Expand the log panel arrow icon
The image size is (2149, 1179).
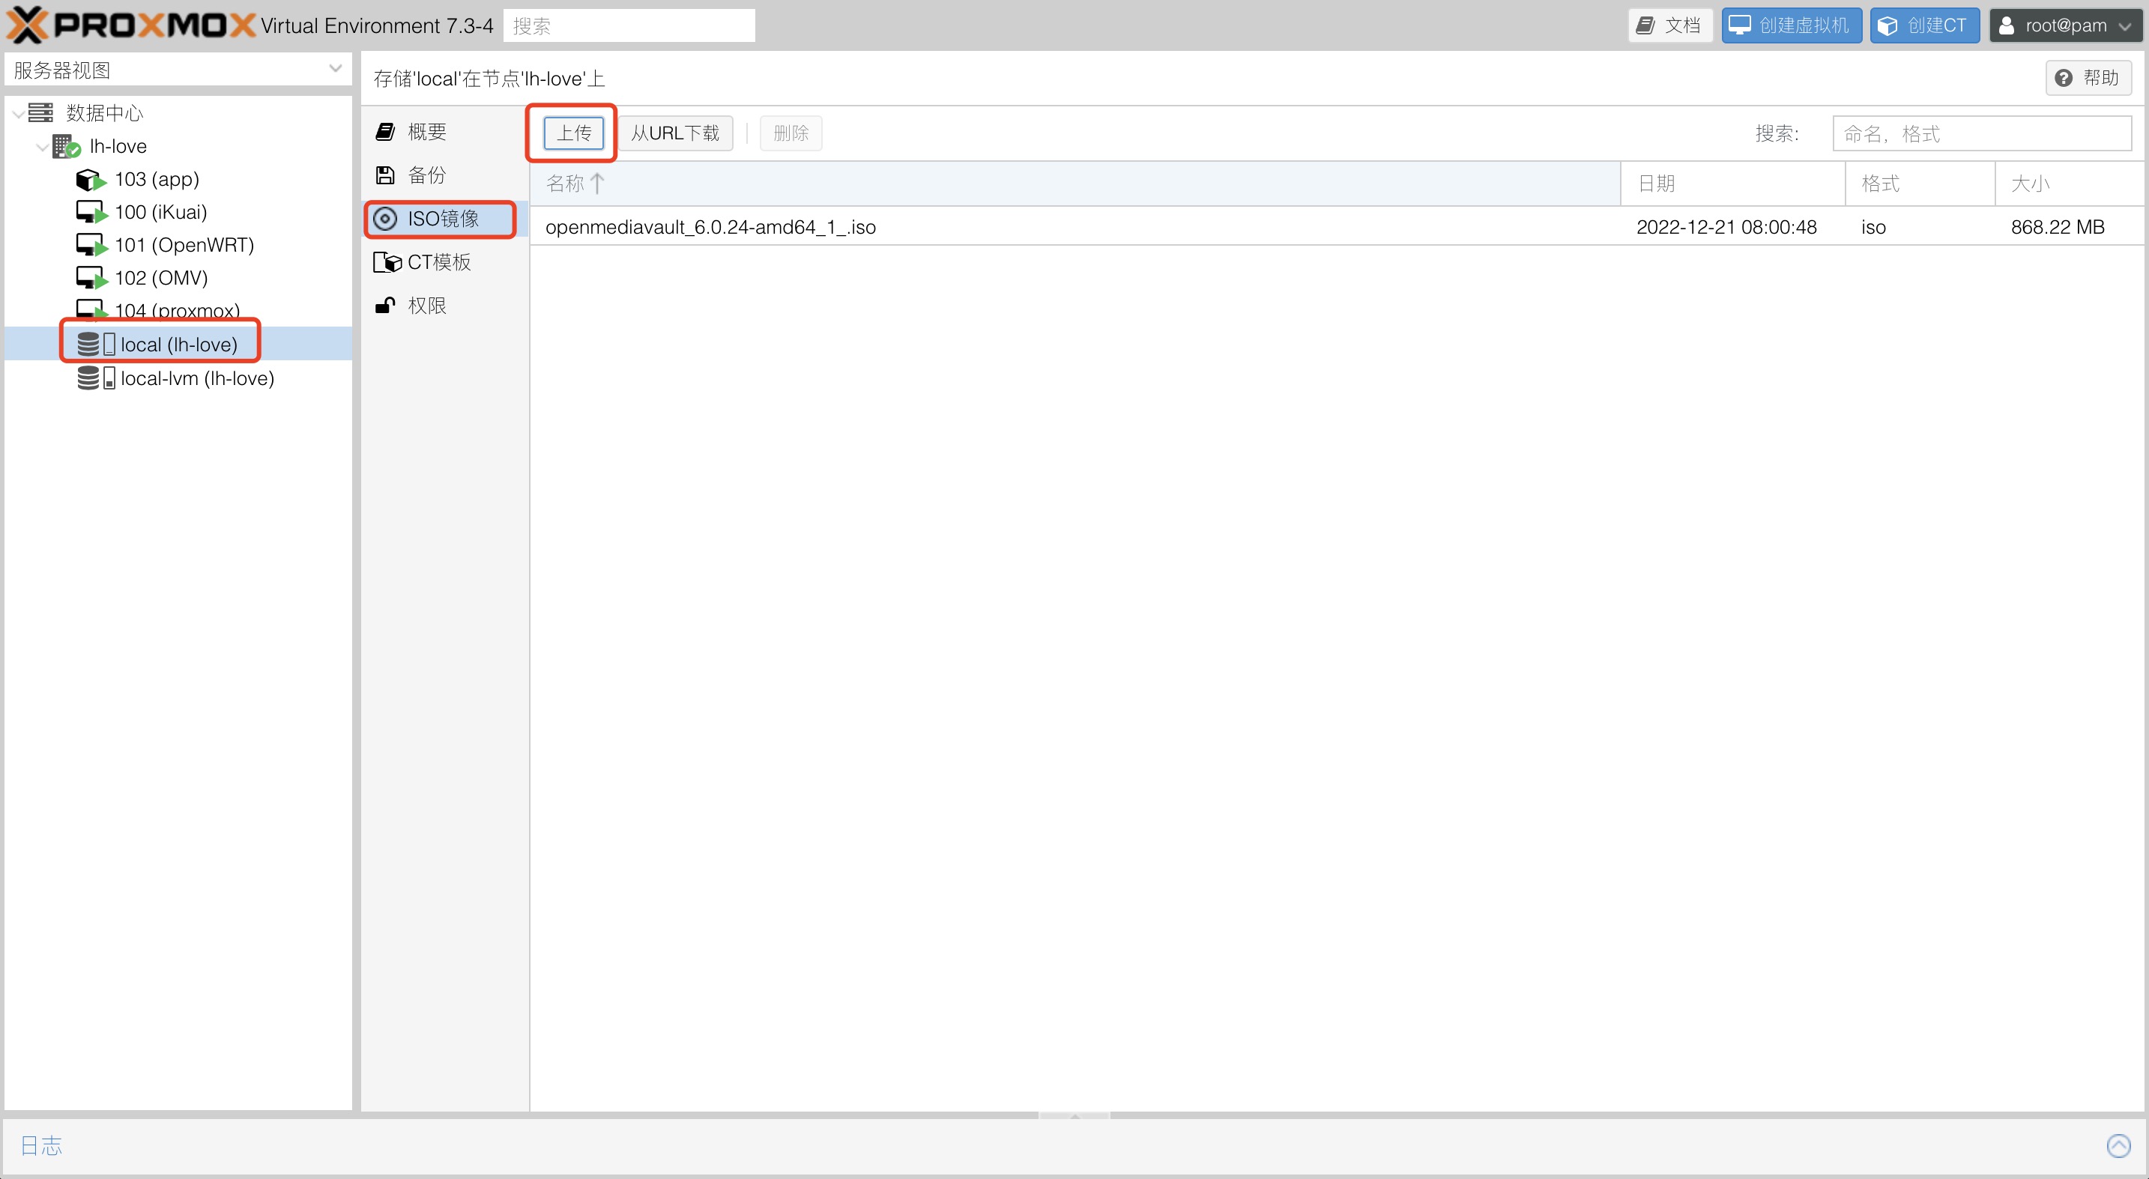[x=2118, y=1145]
